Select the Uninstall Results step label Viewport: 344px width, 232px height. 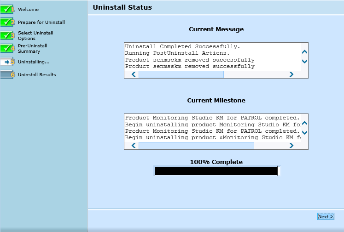pos(37,74)
